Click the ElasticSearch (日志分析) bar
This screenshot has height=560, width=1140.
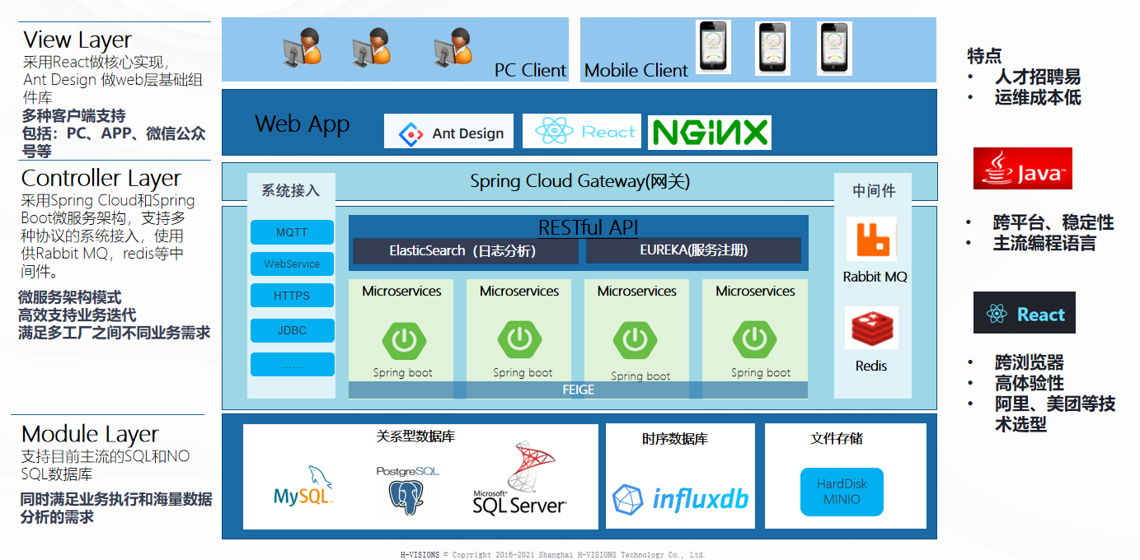466,250
